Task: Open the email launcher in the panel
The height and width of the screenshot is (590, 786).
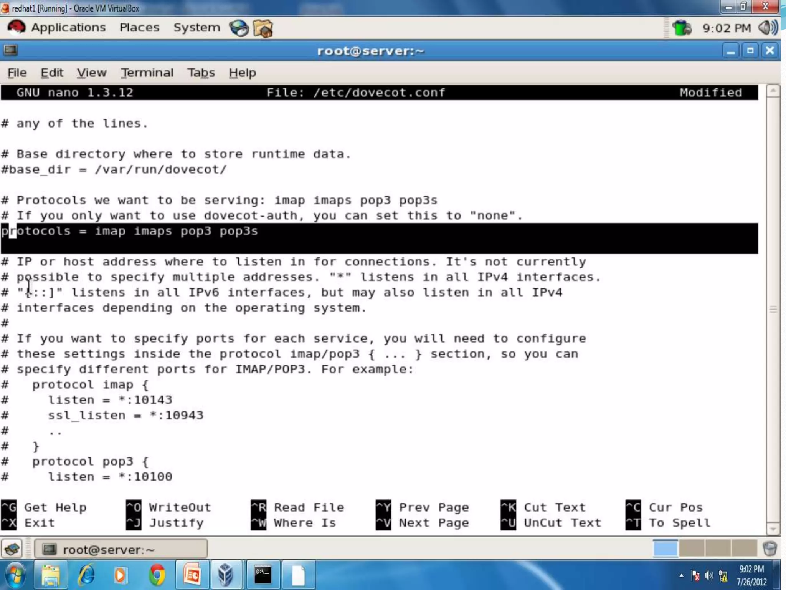Action: [263, 28]
